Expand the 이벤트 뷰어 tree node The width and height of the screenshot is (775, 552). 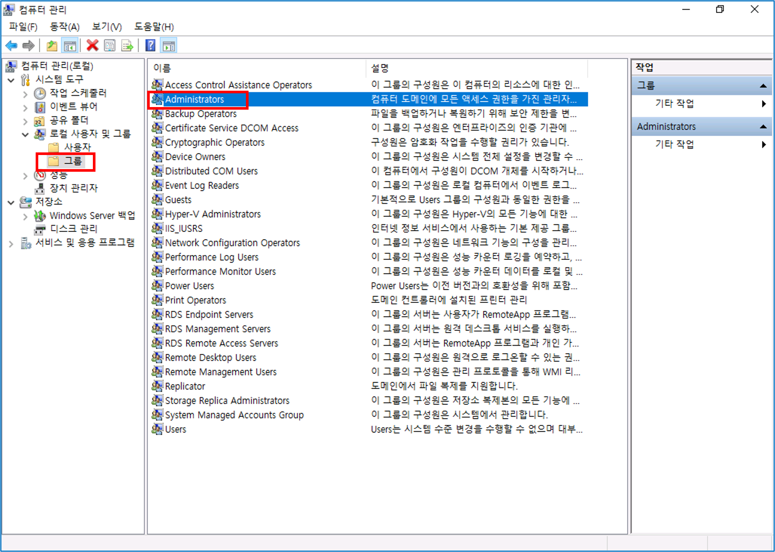point(25,107)
